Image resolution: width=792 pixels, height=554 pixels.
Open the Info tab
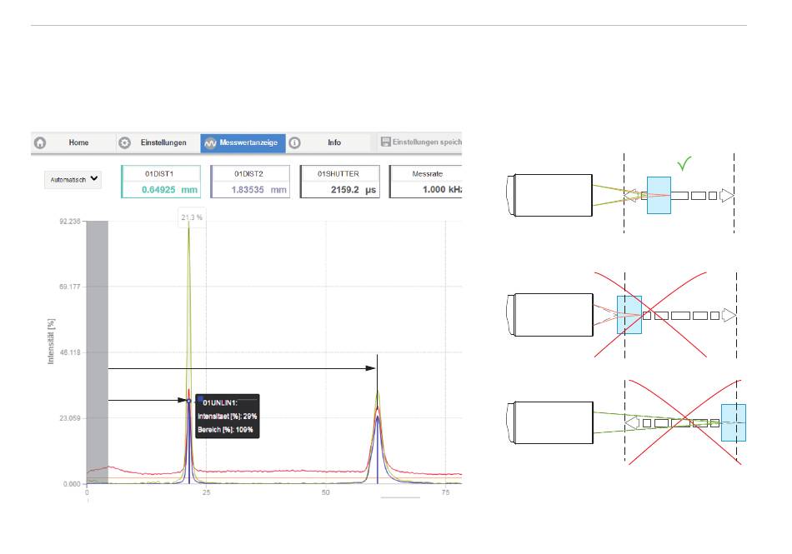(333, 142)
